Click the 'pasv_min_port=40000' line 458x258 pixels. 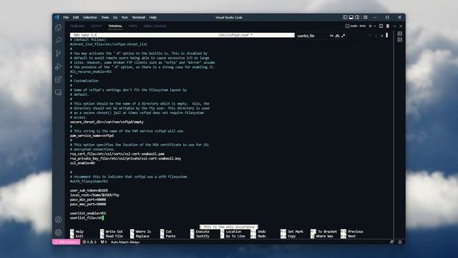pos(88,199)
